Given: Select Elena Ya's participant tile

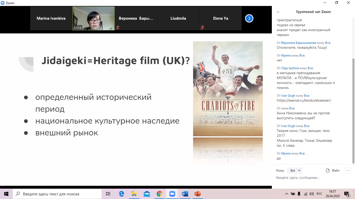Looking at the screenshot, I should (x=220, y=18).
